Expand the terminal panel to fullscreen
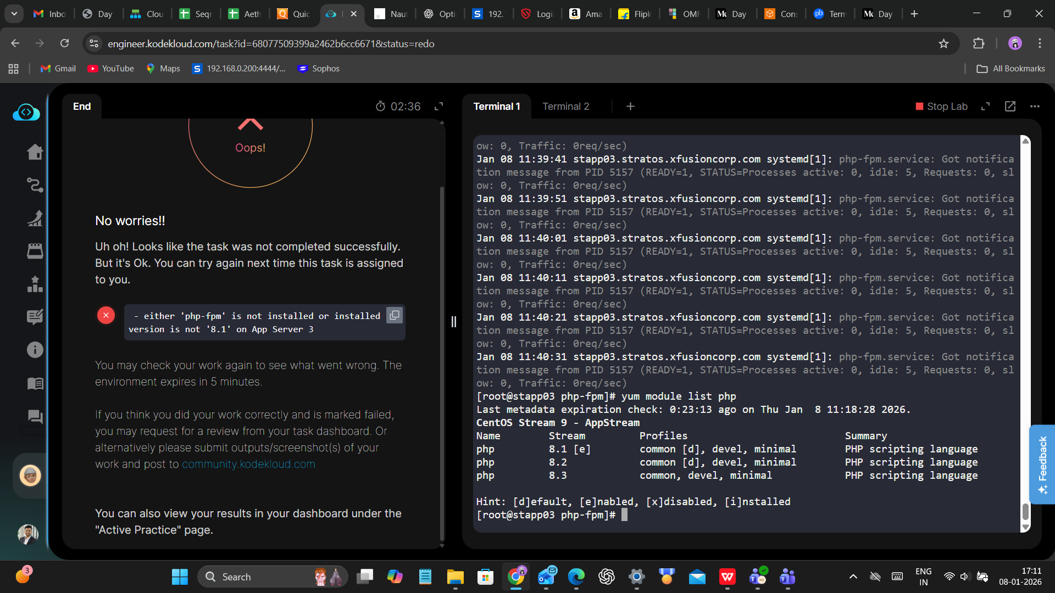Viewport: 1055px width, 593px height. pyautogui.click(x=985, y=107)
